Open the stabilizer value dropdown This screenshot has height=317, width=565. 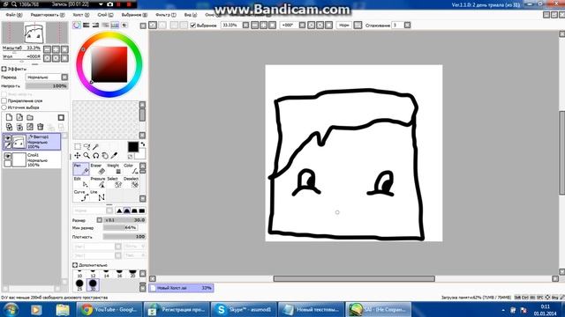pos(407,26)
